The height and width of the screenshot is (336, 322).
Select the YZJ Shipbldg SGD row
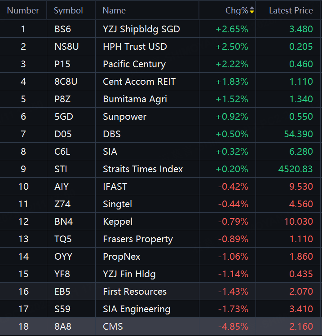141,29
